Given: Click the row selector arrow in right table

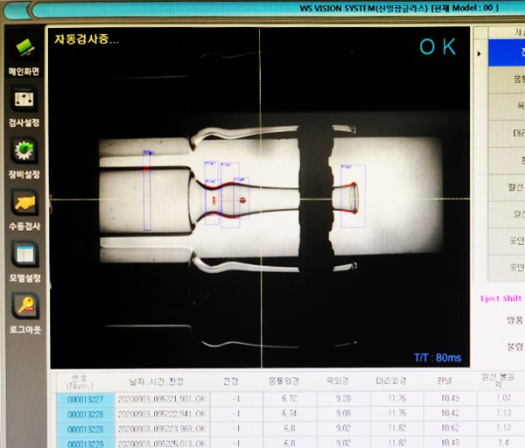Looking at the screenshot, I should coord(479,54).
